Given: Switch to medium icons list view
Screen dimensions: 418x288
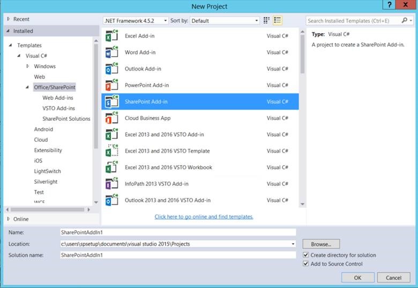Looking at the screenshot, I should pyautogui.click(x=278, y=20).
